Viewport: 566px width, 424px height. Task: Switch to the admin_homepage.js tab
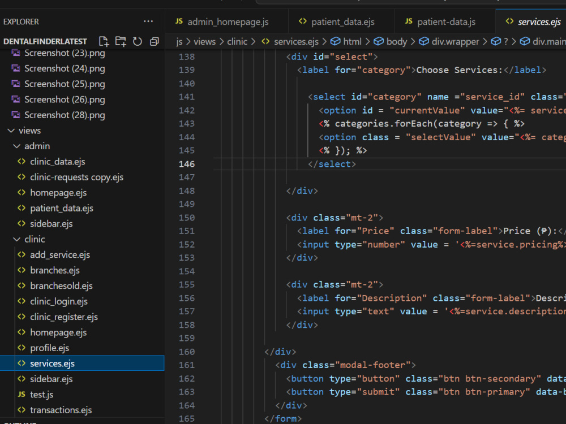pyautogui.click(x=227, y=21)
